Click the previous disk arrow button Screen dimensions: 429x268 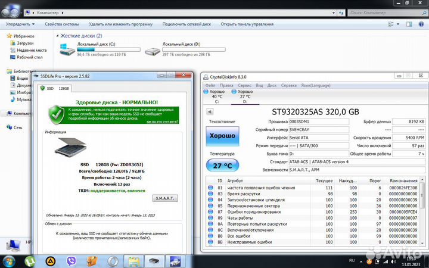pos(210,111)
